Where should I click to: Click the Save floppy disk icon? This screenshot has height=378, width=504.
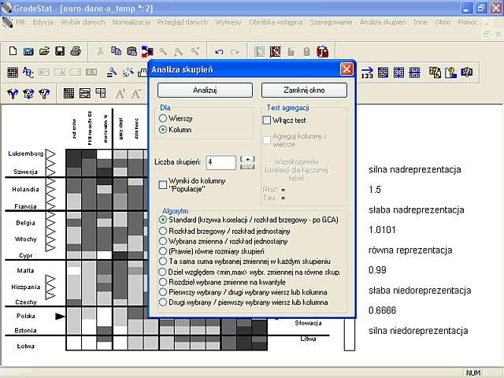tap(60, 51)
